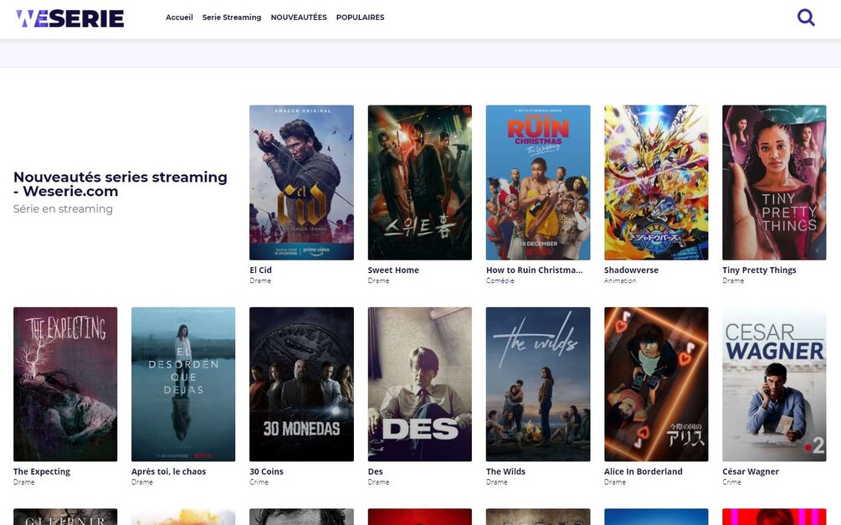Open the El Cid poster

tap(301, 183)
